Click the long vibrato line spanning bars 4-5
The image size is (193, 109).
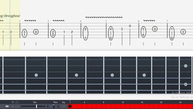click(x=104, y=17)
